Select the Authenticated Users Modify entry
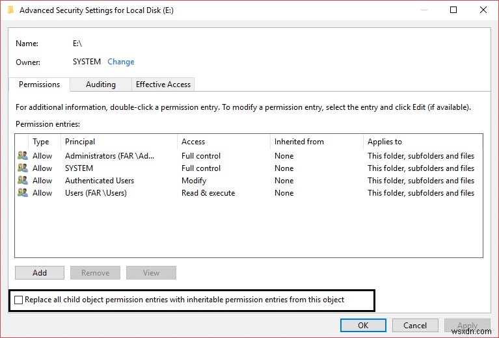 [195, 181]
